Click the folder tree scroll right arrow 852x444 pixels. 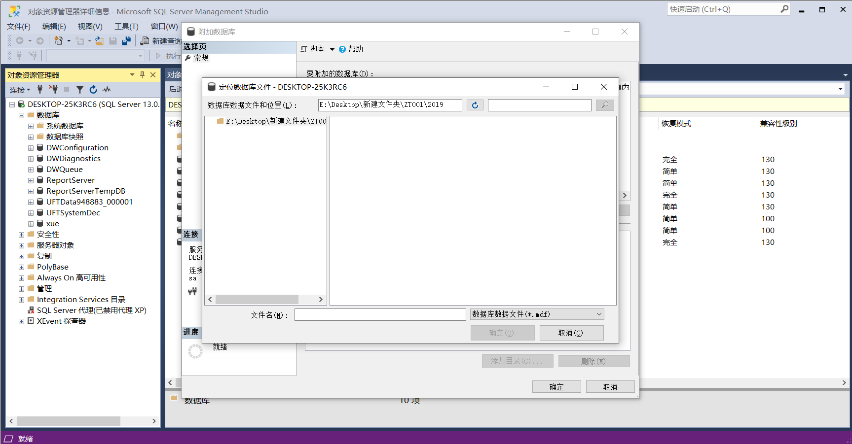321,300
